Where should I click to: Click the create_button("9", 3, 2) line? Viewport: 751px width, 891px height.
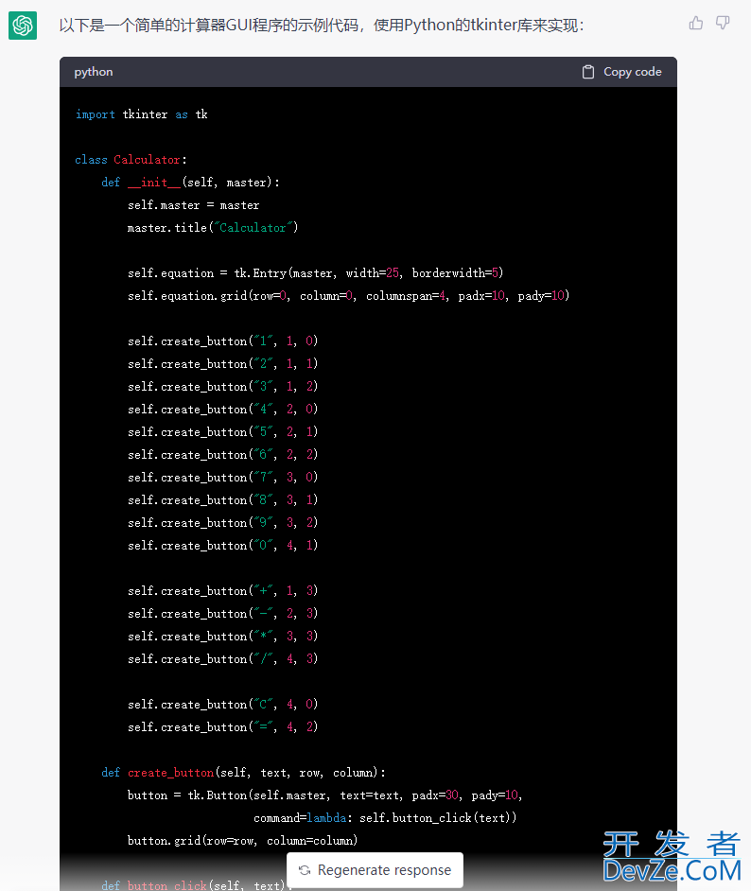[x=222, y=523]
